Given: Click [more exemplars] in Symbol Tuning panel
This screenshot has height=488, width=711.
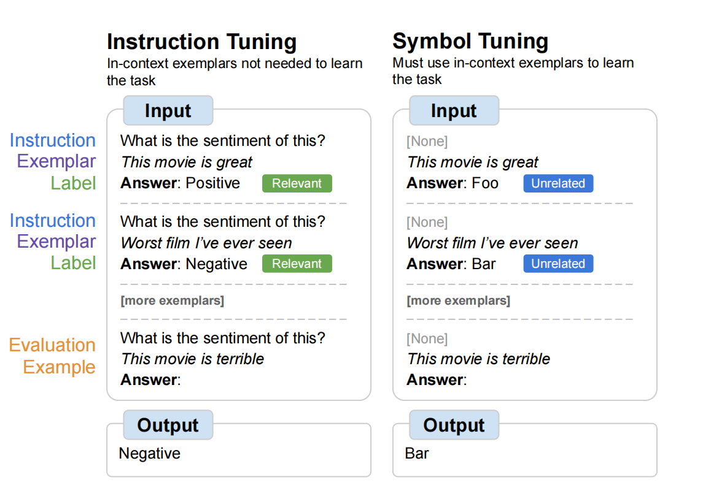Looking at the screenshot, I should coord(459,300).
